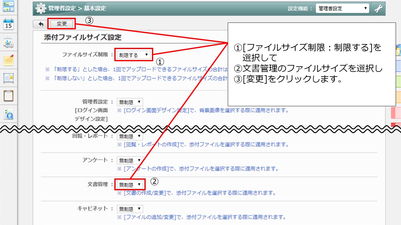Open the 回覧・レポート file size dropdown

coord(130,137)
